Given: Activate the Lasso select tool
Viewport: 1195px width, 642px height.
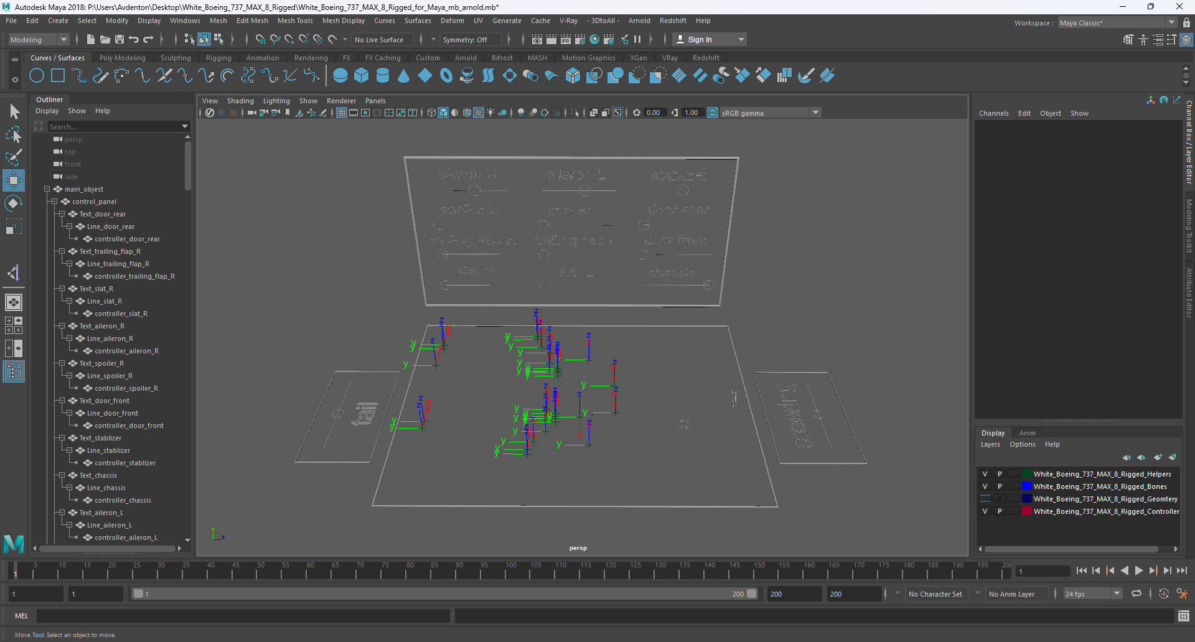Looking at the screenshot, I should 14,134.
